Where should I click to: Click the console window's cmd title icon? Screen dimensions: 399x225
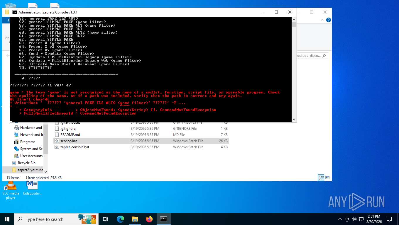click(14, 12)
